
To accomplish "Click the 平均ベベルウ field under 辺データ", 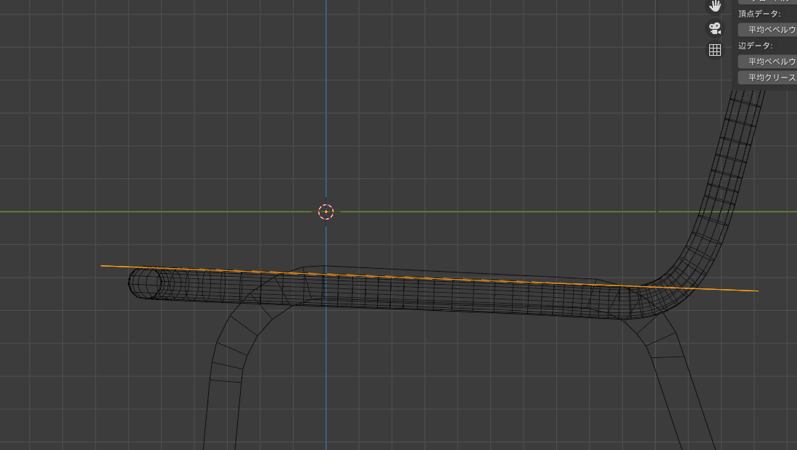I will click(767, 62).
